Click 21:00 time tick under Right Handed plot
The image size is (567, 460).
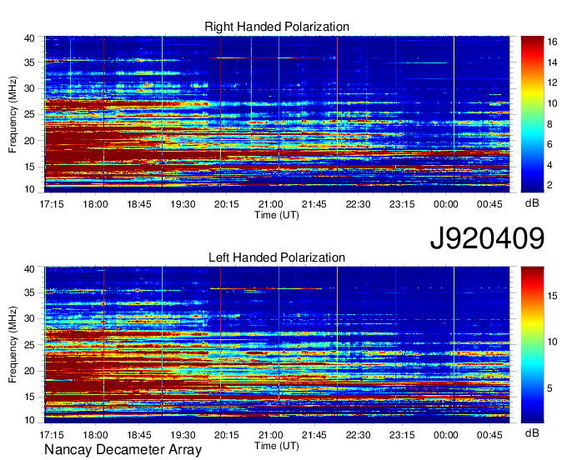(x=270, y=204)
